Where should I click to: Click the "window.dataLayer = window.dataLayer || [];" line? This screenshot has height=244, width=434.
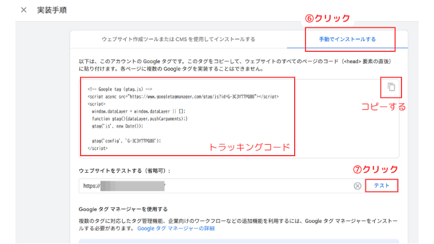click(x=138, y=111)
